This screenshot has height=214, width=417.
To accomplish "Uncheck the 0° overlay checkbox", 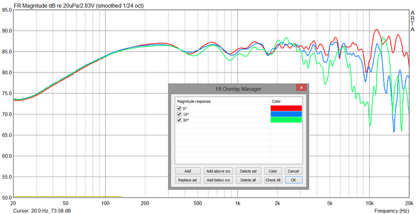I will 179,108.
